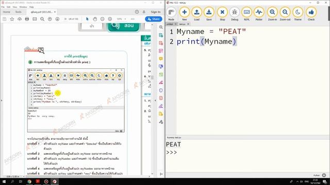This screenshot has height=185, width=330.
Task: Close the PDF document tab in Acrobat
Action: click(55, 12)
